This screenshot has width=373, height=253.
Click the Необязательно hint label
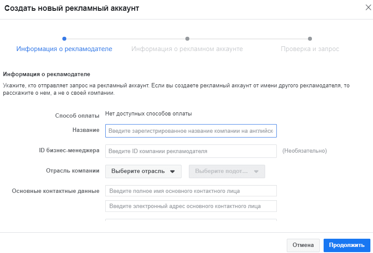click(x=305, y=151)
